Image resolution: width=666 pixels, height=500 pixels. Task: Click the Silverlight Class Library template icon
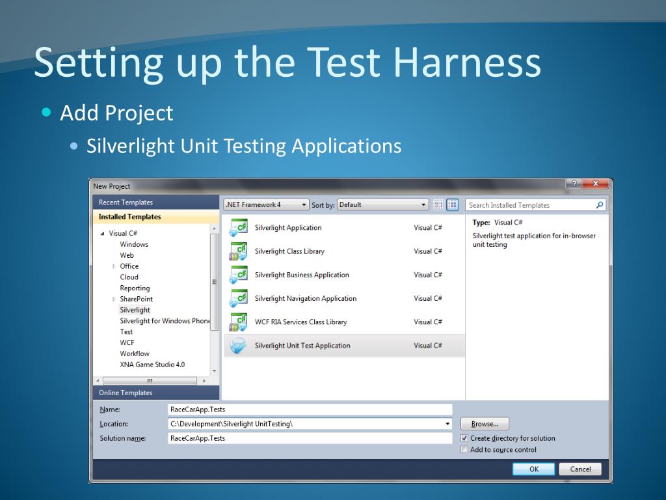(x=238, y=251)
